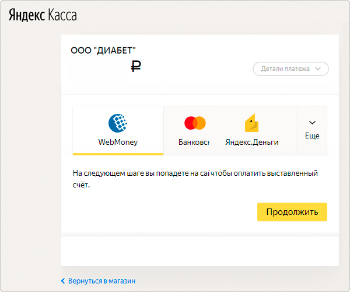Follow the Вернуться в магазин link
The width and height of the screenshot is (350, 292).
pos(101,281)
